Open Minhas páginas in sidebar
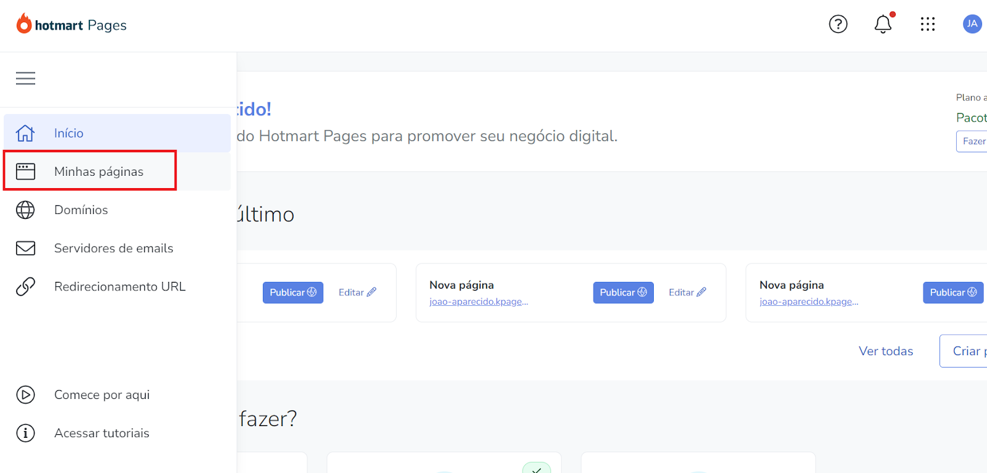 [117, 171]
